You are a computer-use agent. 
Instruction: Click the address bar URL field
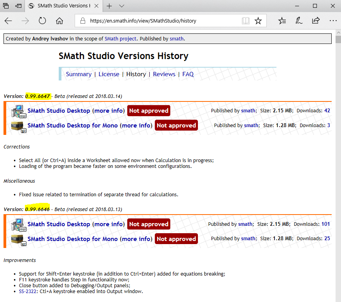(163, 21)
